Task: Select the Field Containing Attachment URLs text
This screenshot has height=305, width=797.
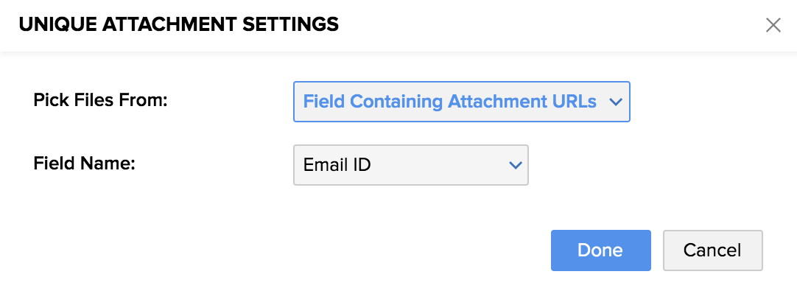Action: (x=449, y=102)
